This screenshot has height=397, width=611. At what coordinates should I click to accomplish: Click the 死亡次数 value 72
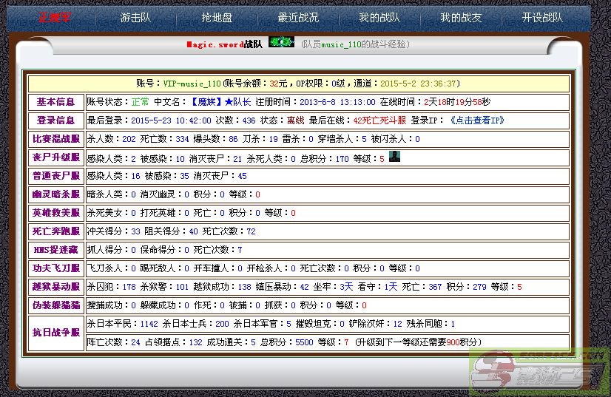coord(251,231)
